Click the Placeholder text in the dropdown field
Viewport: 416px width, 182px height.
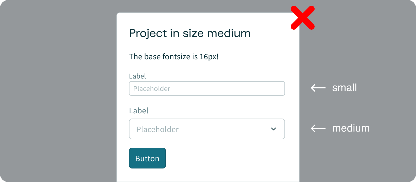coord(158,129)
